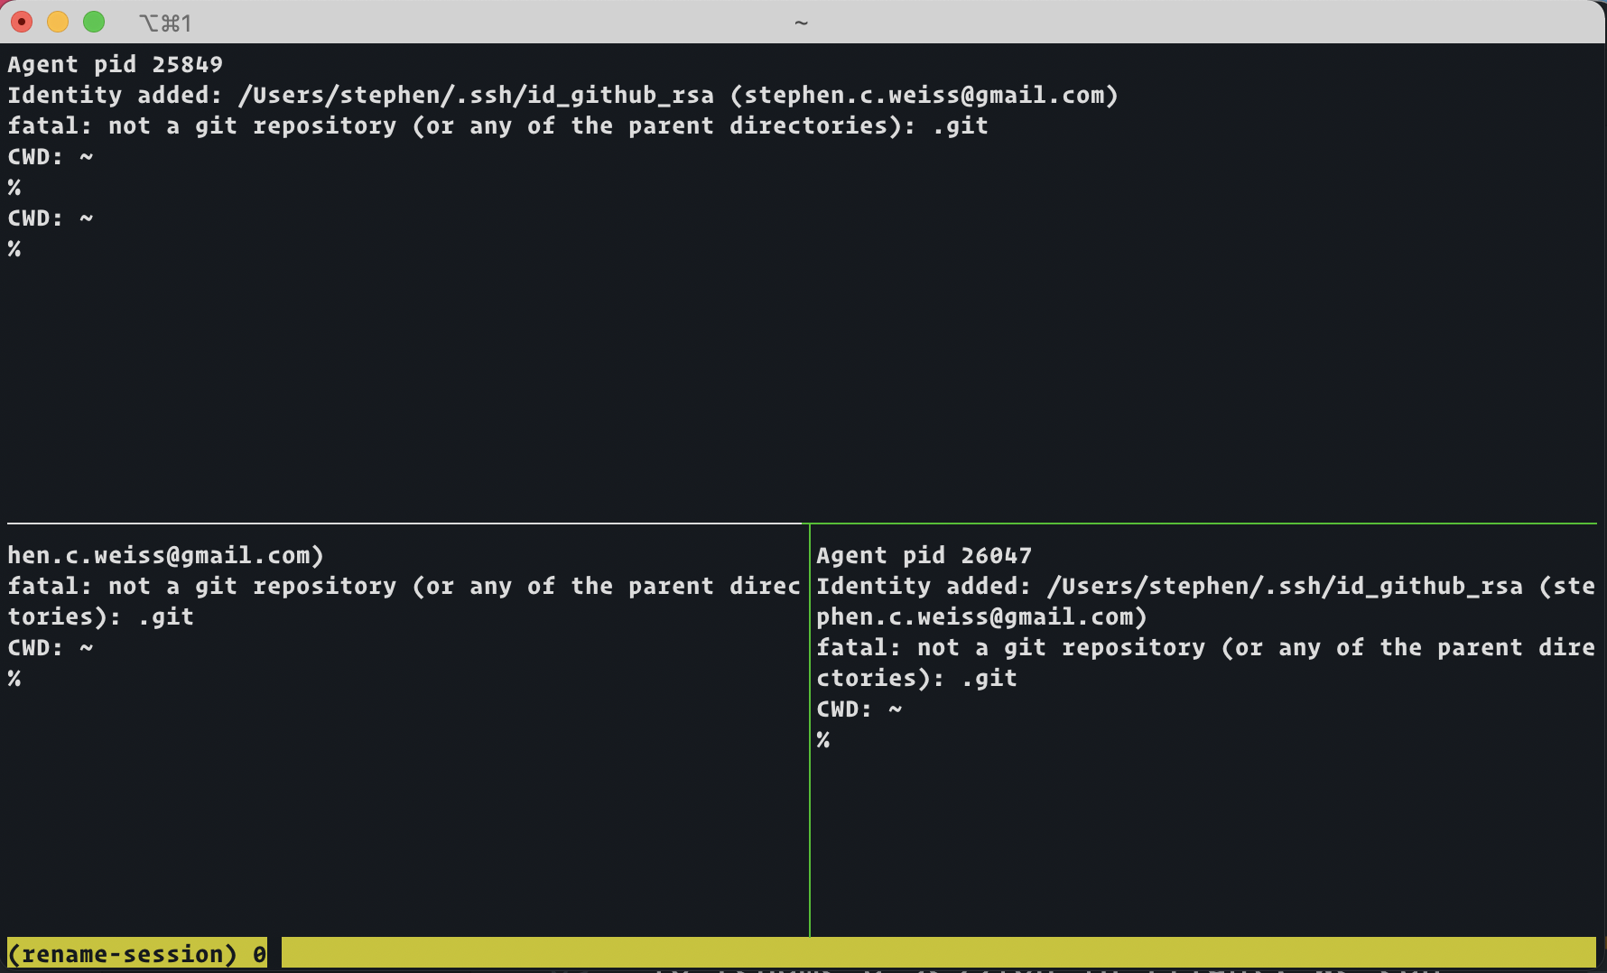Click the ⌥⌘1 tab shortcut label
1607x973 pixels.
(x=165, y=23)
